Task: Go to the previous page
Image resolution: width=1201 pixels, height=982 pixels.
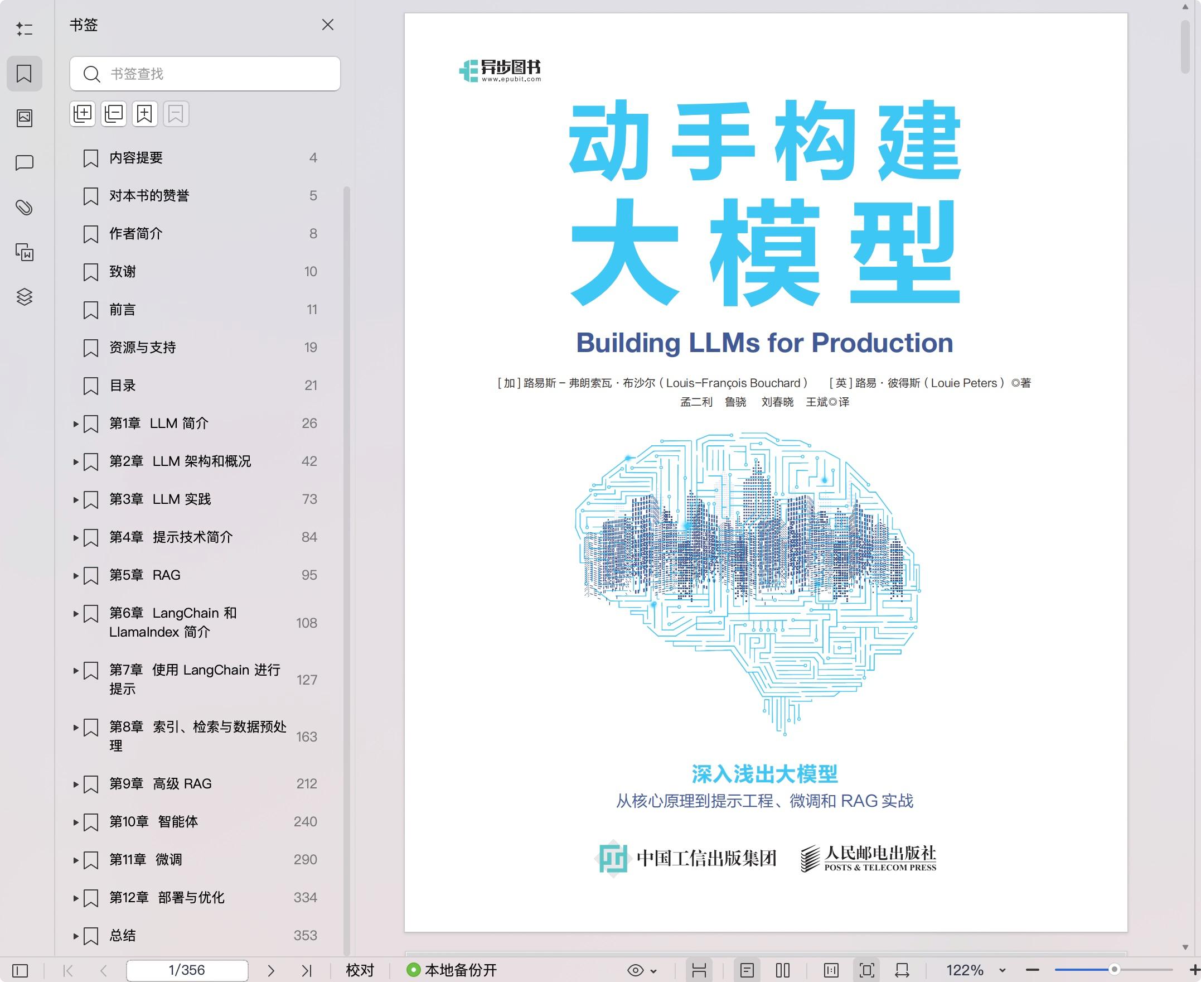Action: coord(103,971)
